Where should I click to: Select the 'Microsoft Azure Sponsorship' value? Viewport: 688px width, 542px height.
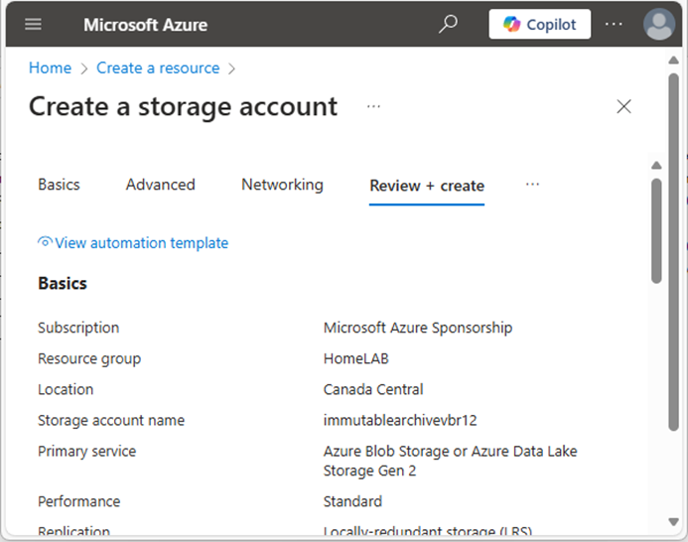(x=418, y=328)
